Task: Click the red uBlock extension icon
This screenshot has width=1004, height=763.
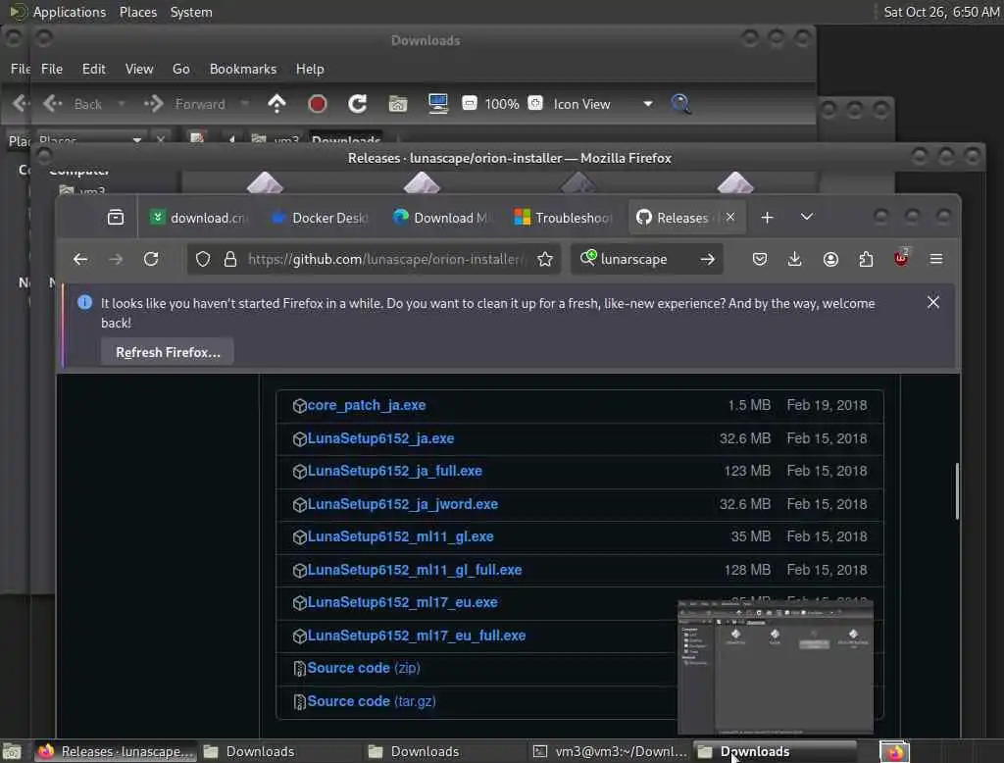Action: point(901,258)
